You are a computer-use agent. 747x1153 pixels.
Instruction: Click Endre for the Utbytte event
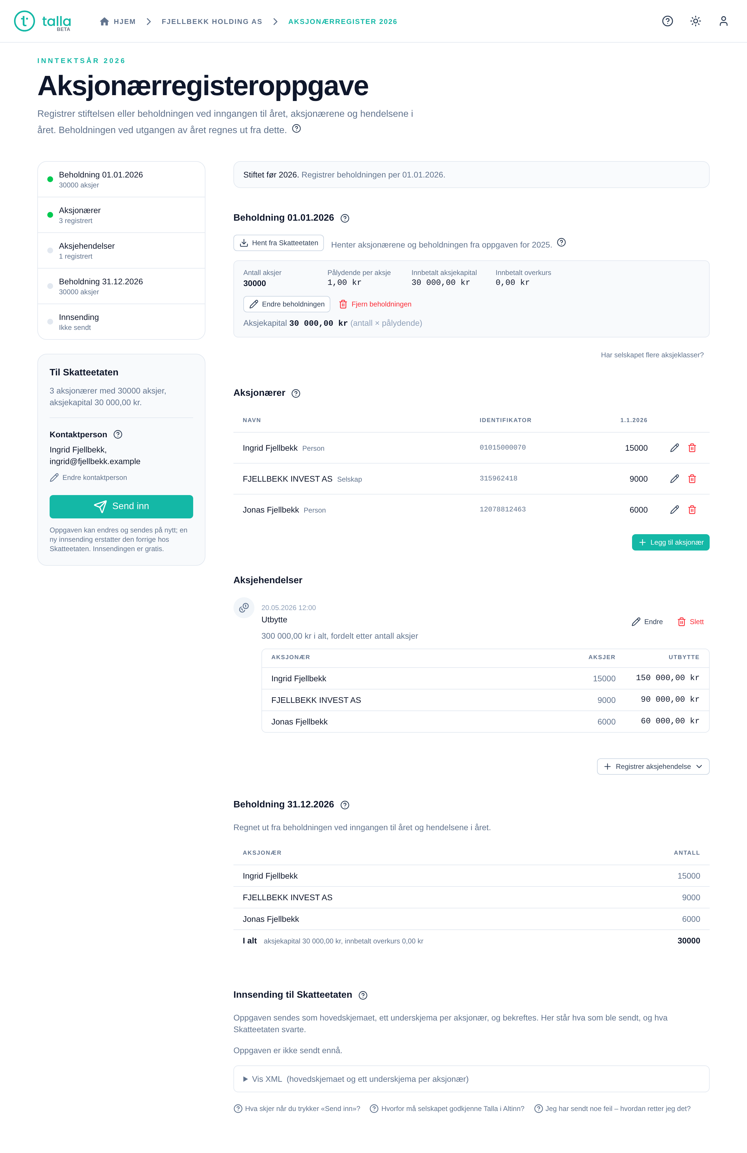pos(647,621)
